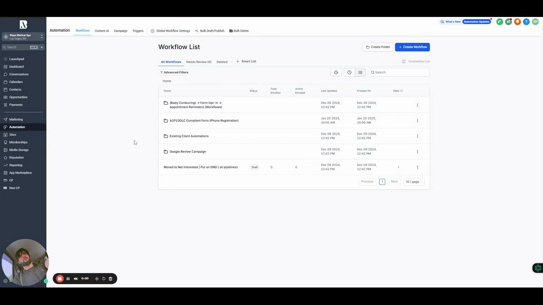Switch to the clock recent view icon
Viewport: 543px width, 305px height.
coord(349,72)
